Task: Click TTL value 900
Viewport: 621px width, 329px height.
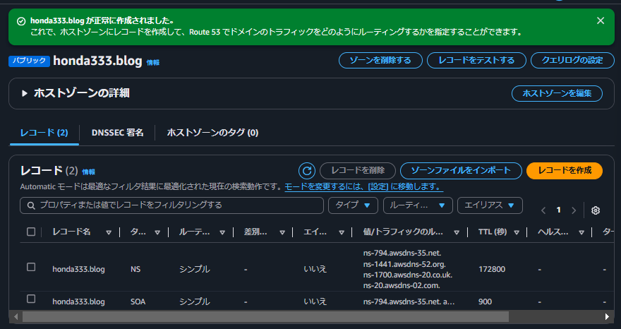Action: pos(486,302)
